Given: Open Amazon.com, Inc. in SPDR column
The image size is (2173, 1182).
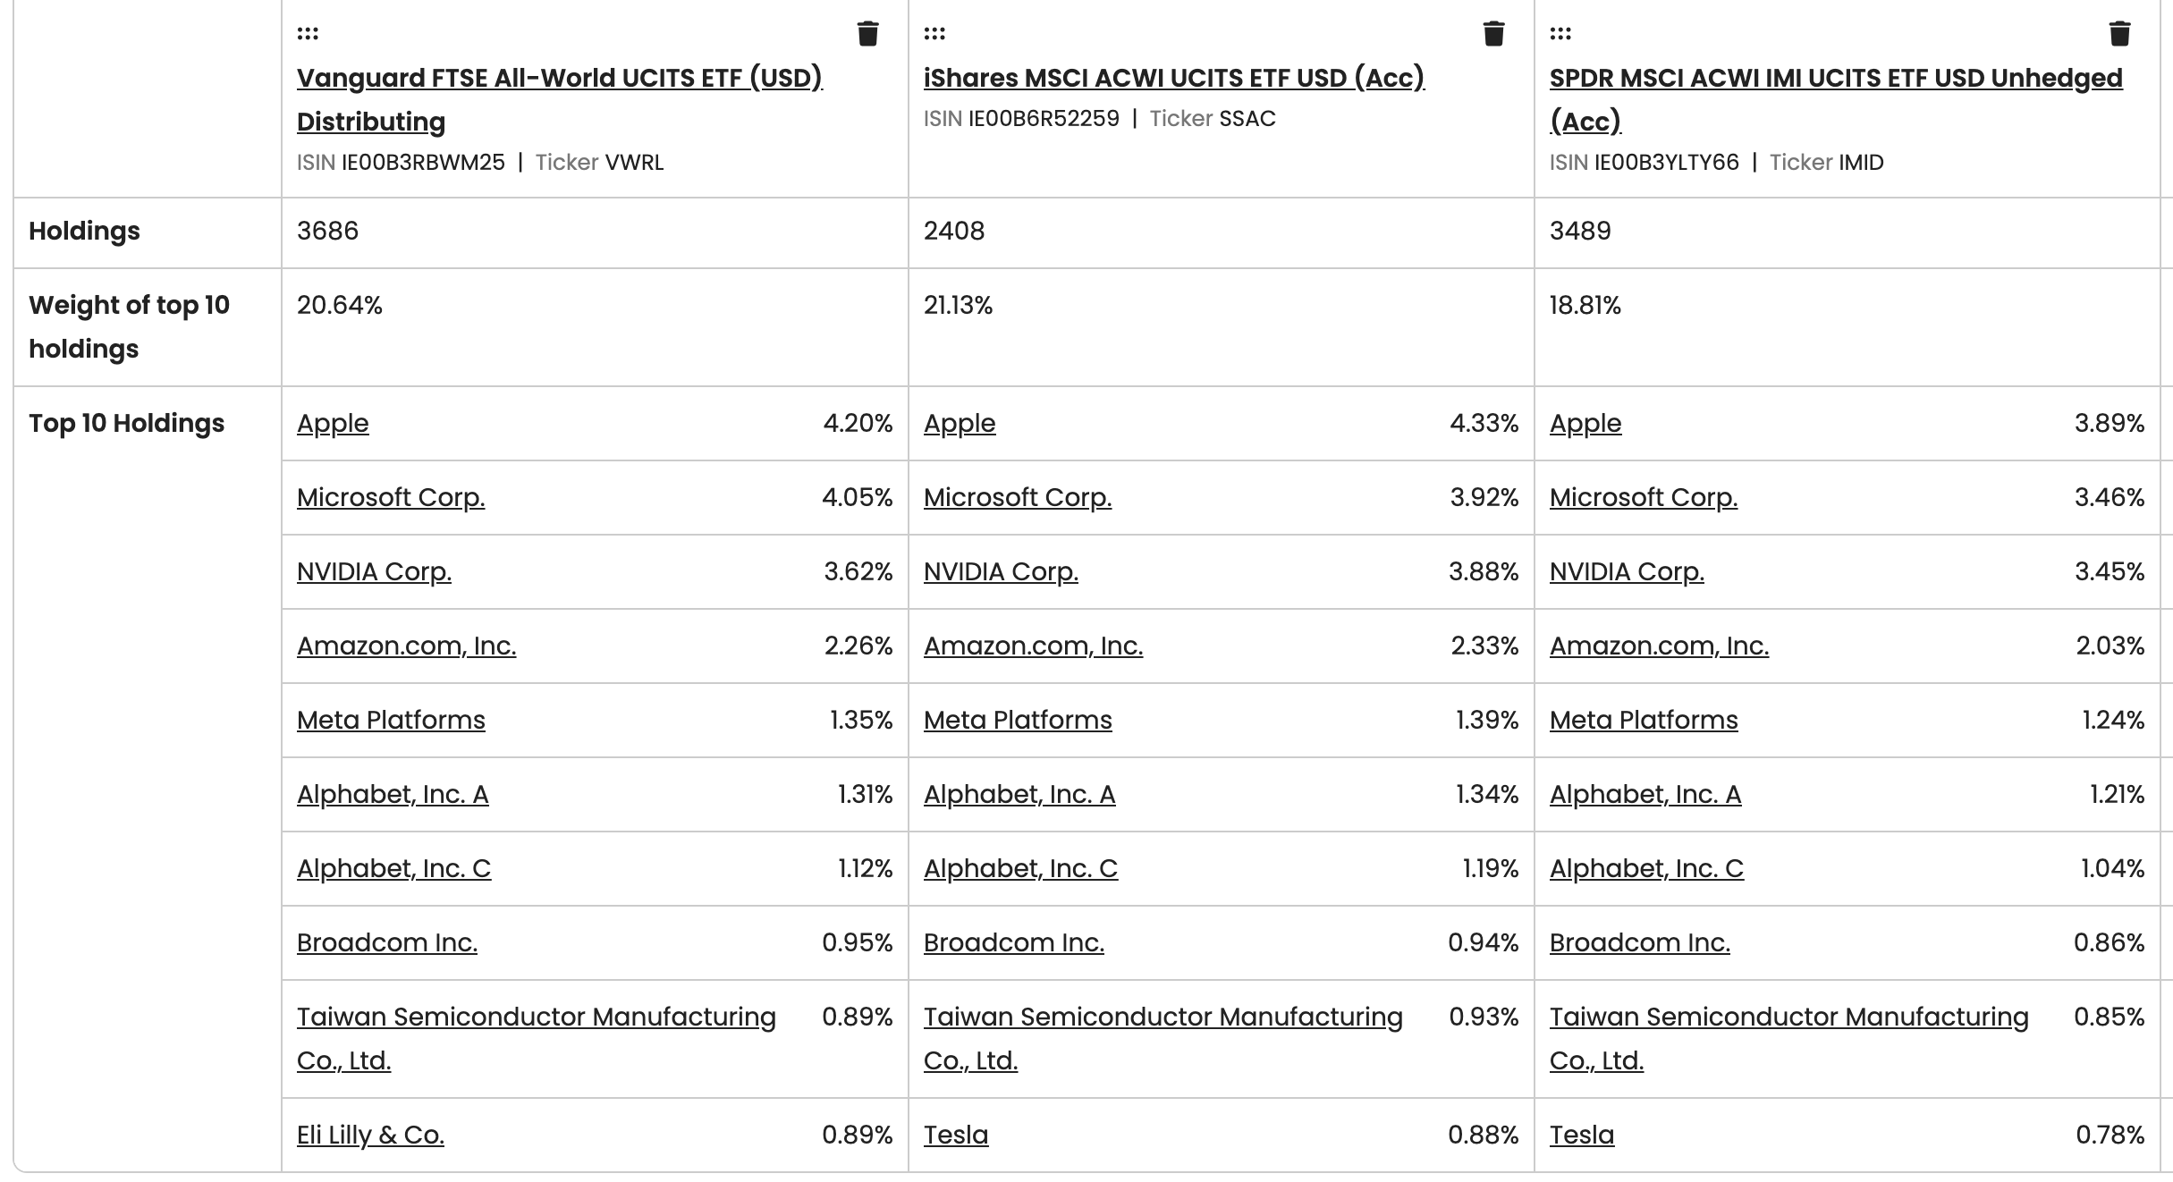Looking at the screenshot, I should pyautogui.click(x=1660, y=646).
